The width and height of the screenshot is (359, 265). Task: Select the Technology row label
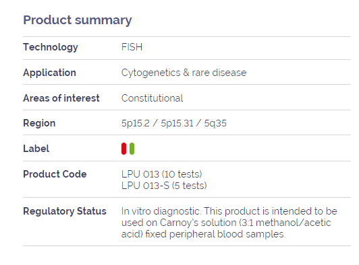51,47
